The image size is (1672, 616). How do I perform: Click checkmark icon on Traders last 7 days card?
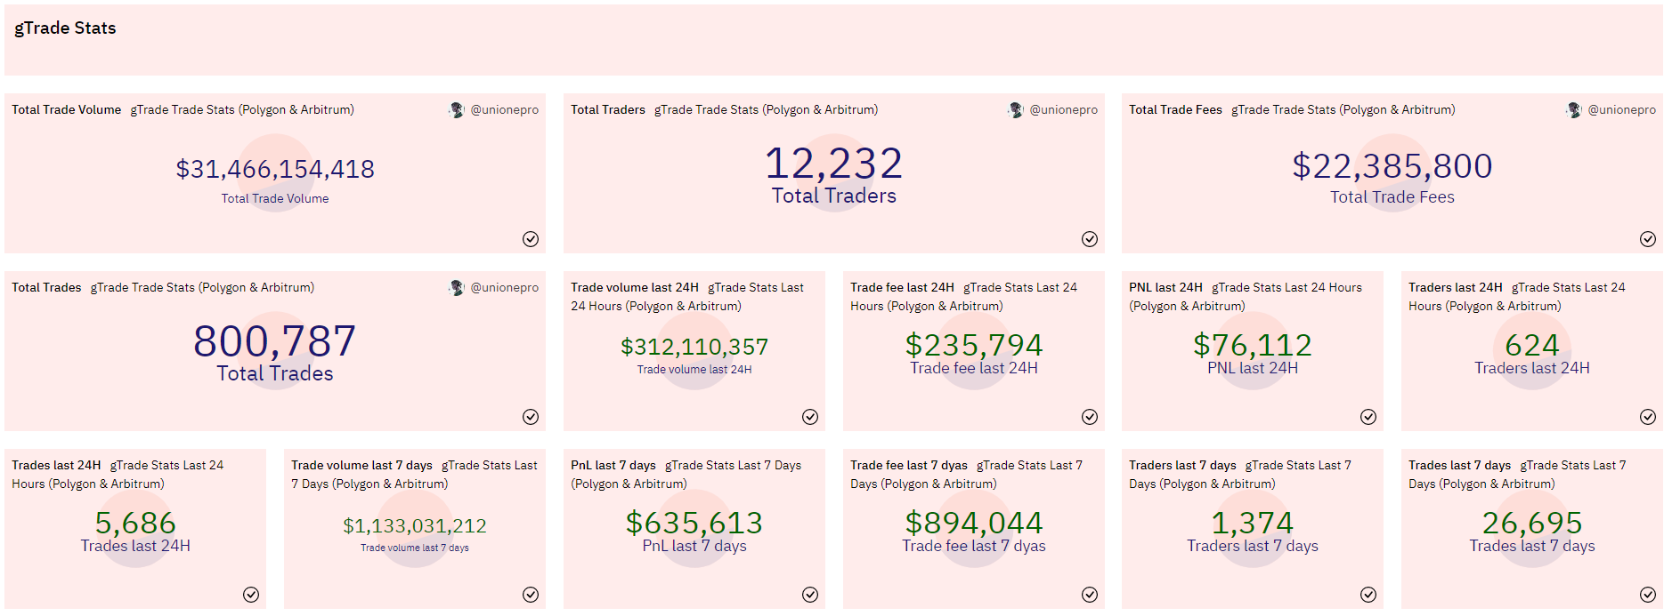pos(1368,595)
